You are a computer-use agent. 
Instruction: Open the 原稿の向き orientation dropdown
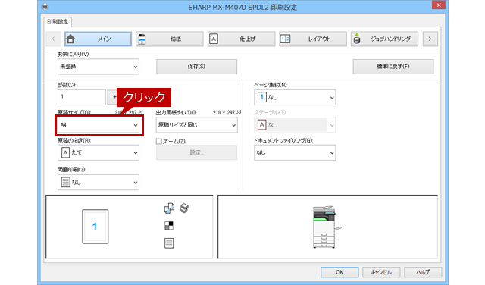click(99, 153)
